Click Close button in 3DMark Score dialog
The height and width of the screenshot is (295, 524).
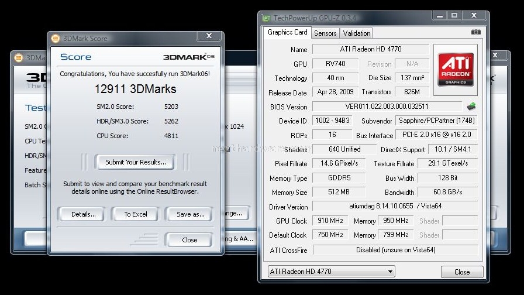[189, 240]
